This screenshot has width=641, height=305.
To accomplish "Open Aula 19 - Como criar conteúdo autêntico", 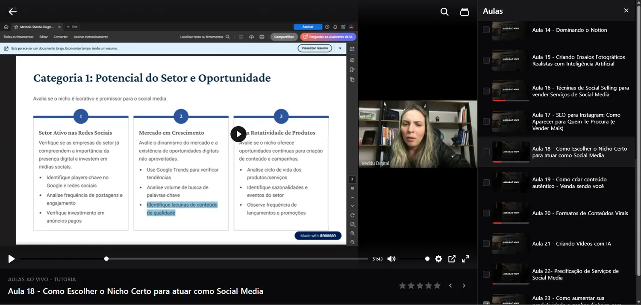I will click(x=570, y=183).
